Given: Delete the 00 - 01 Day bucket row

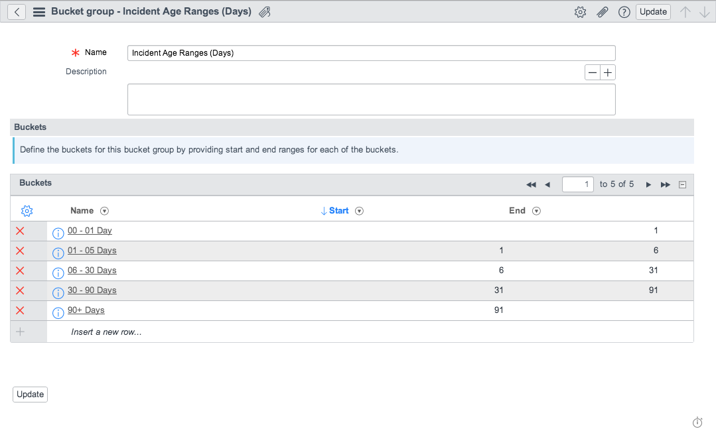Looking at the screenshot, I should [x=20, y=231].
